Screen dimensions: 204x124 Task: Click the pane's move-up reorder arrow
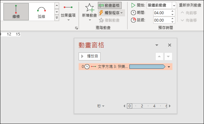[159, 56]
